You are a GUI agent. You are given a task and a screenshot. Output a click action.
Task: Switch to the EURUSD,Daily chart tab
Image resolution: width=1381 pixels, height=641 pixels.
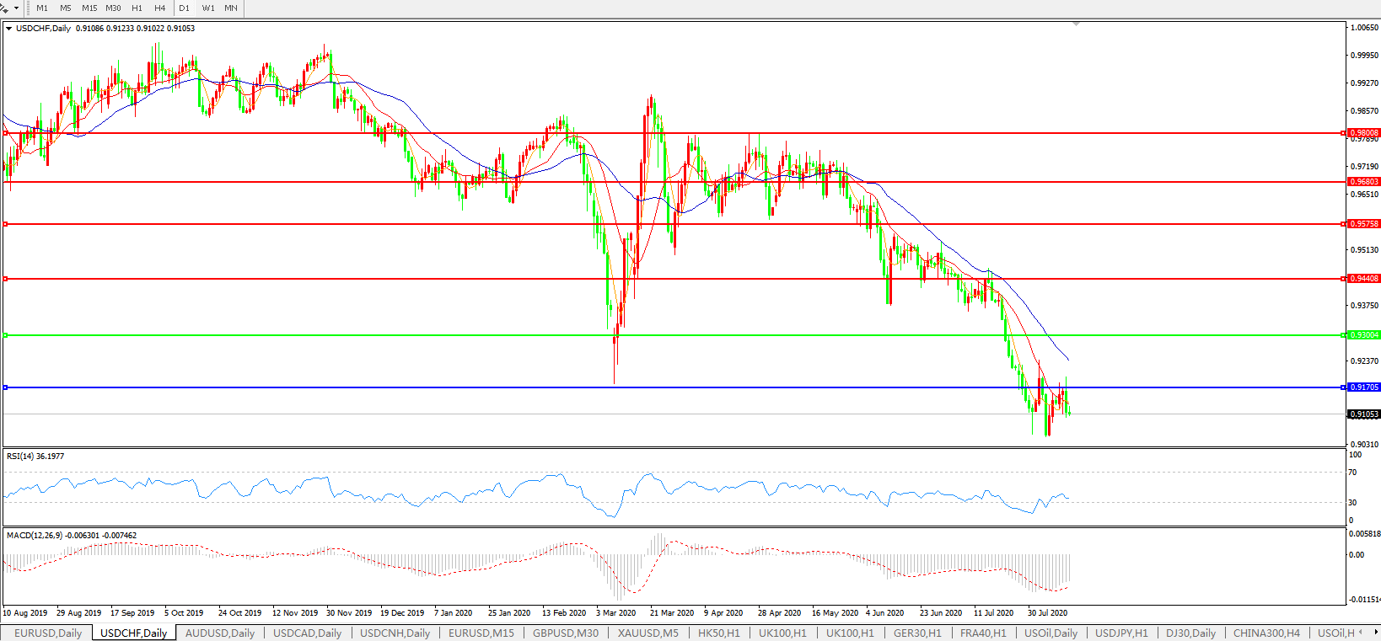coord(48,633)
